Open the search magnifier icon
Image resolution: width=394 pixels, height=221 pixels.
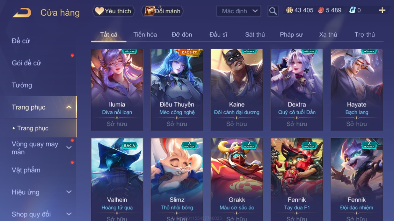click(273, 11)
